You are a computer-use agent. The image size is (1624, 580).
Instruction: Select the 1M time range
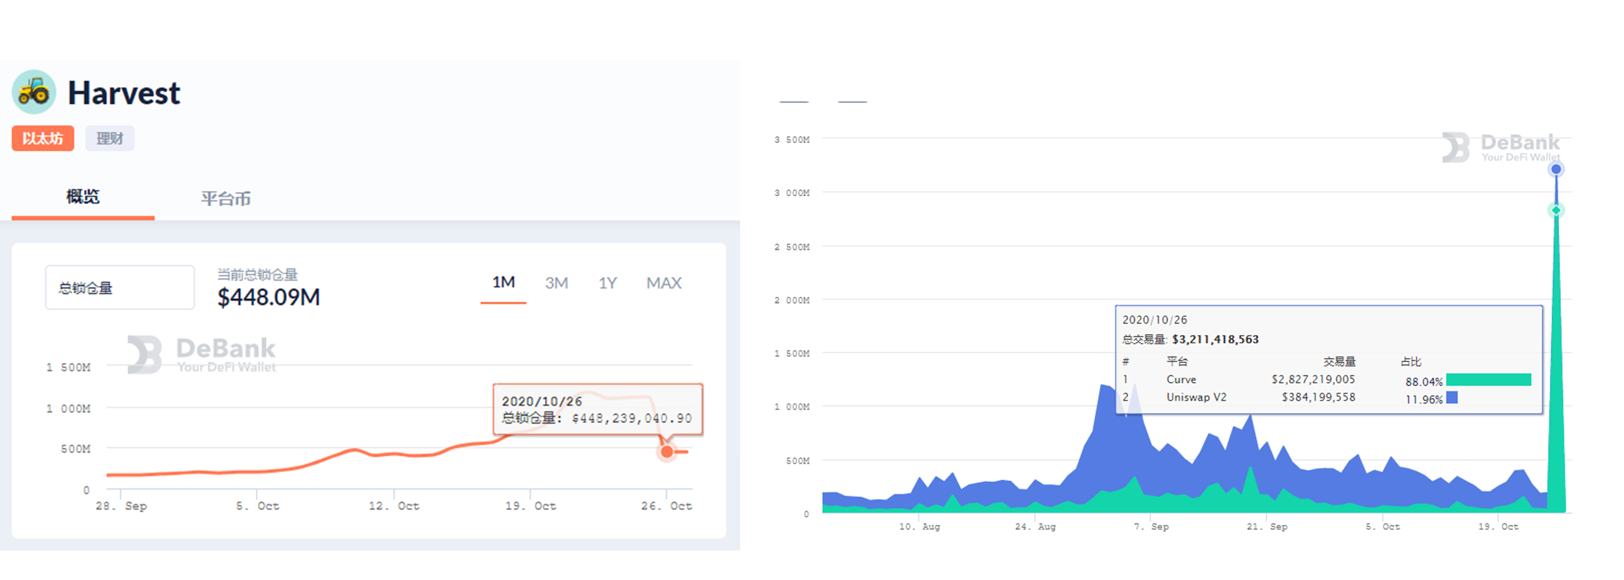(503, 282)
